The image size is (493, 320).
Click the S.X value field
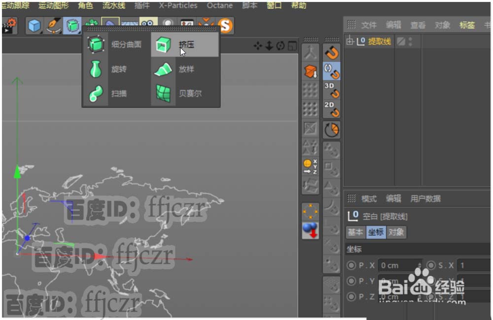pyautogui.click(x=474, y=266)
